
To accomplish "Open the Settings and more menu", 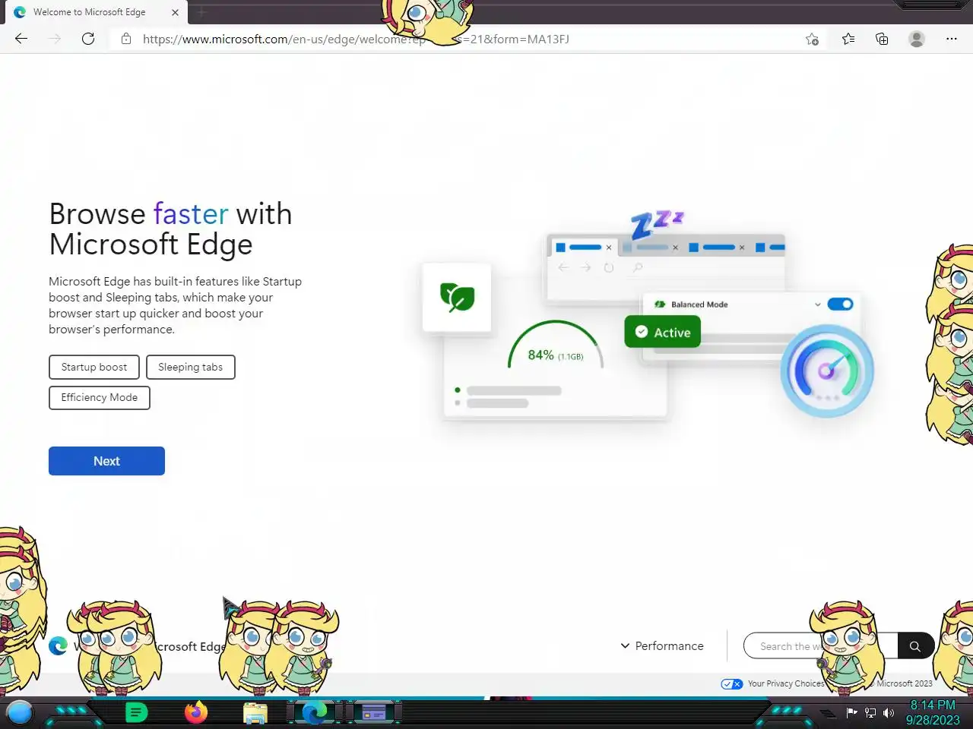I will coord(952,39).
